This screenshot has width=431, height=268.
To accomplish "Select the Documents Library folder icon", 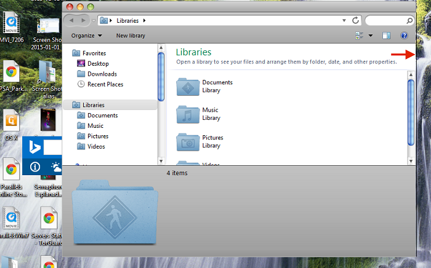I will (188, 87).
